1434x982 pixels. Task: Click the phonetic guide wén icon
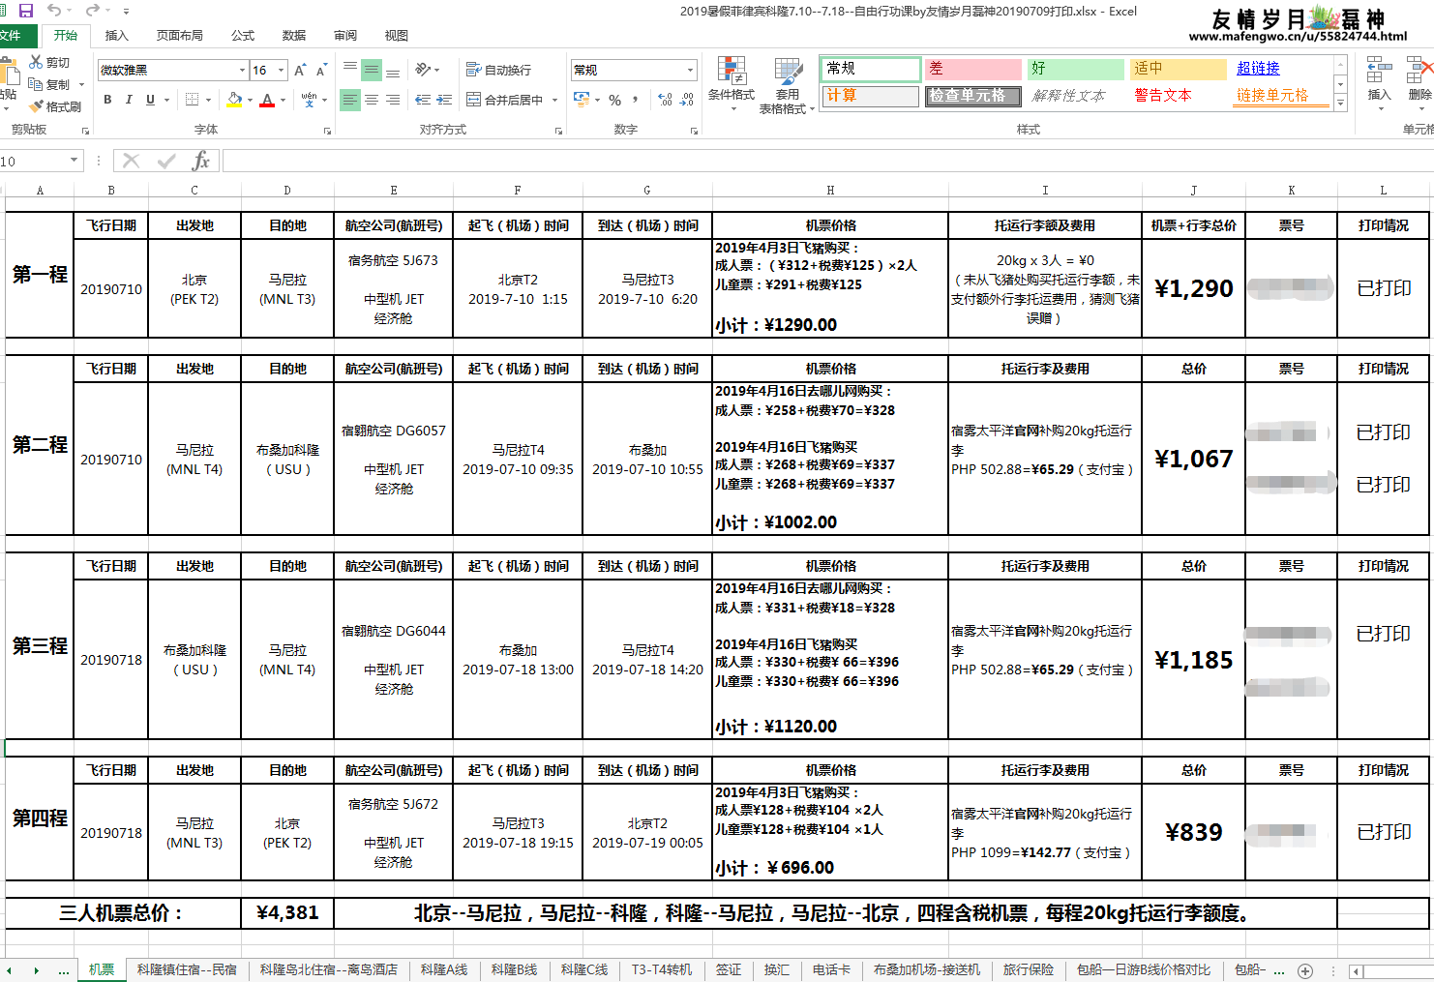pos(309,100)
